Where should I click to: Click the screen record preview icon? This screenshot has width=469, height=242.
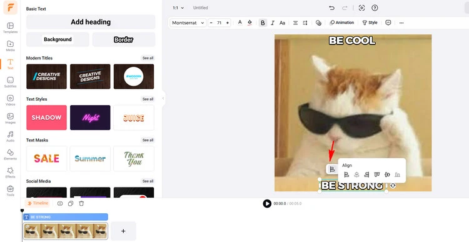pos(361,8)
